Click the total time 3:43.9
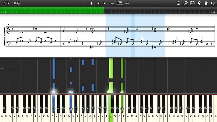This screenshot has height=122, width=217. point(214,12)
